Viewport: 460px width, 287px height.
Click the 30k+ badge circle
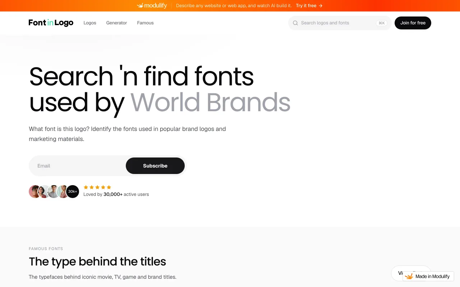tap(73, 192)
